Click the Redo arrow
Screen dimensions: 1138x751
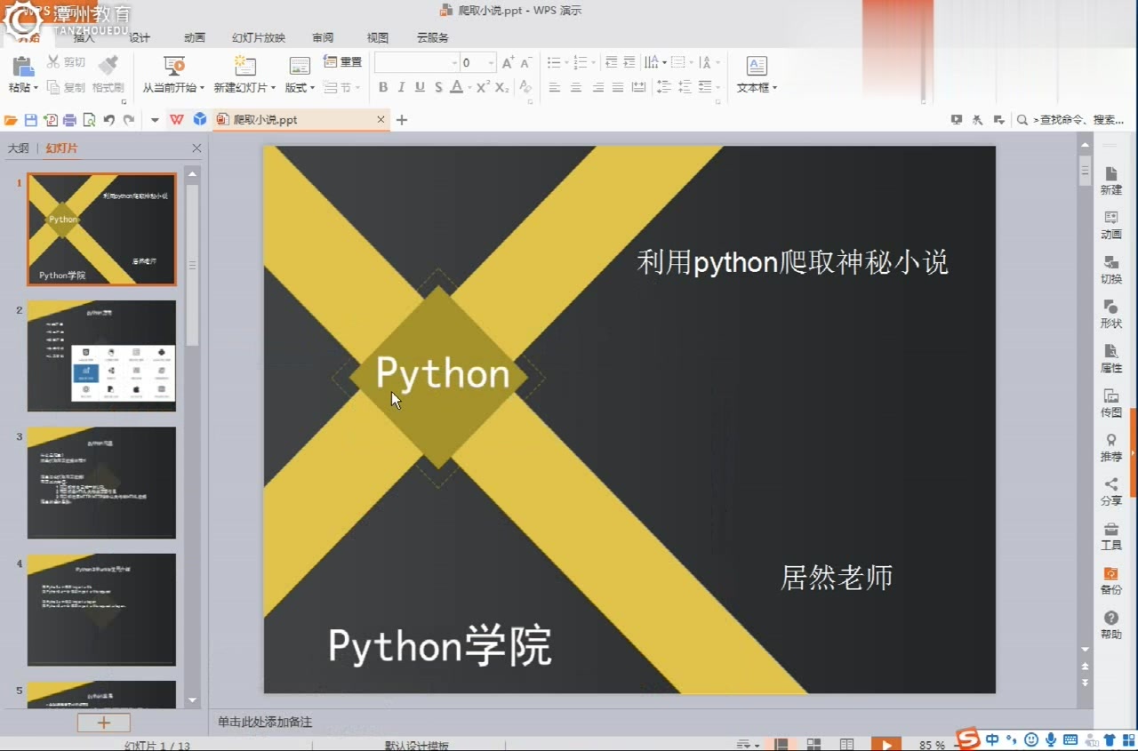(129, 120)
